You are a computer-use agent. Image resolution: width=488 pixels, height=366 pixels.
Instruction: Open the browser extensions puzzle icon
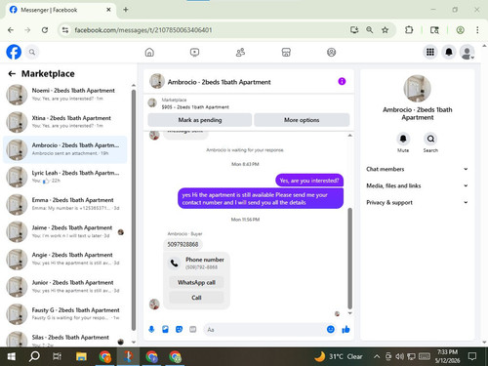coord(409,30)
